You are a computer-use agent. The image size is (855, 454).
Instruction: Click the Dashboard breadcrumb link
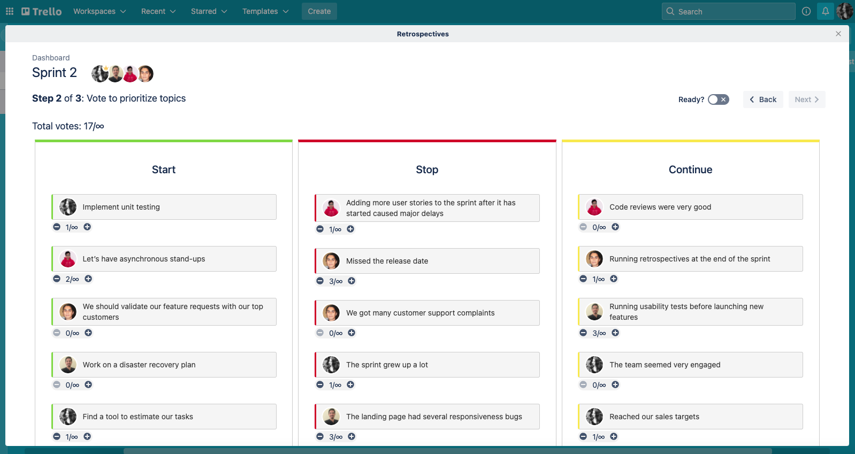point(51,58)
